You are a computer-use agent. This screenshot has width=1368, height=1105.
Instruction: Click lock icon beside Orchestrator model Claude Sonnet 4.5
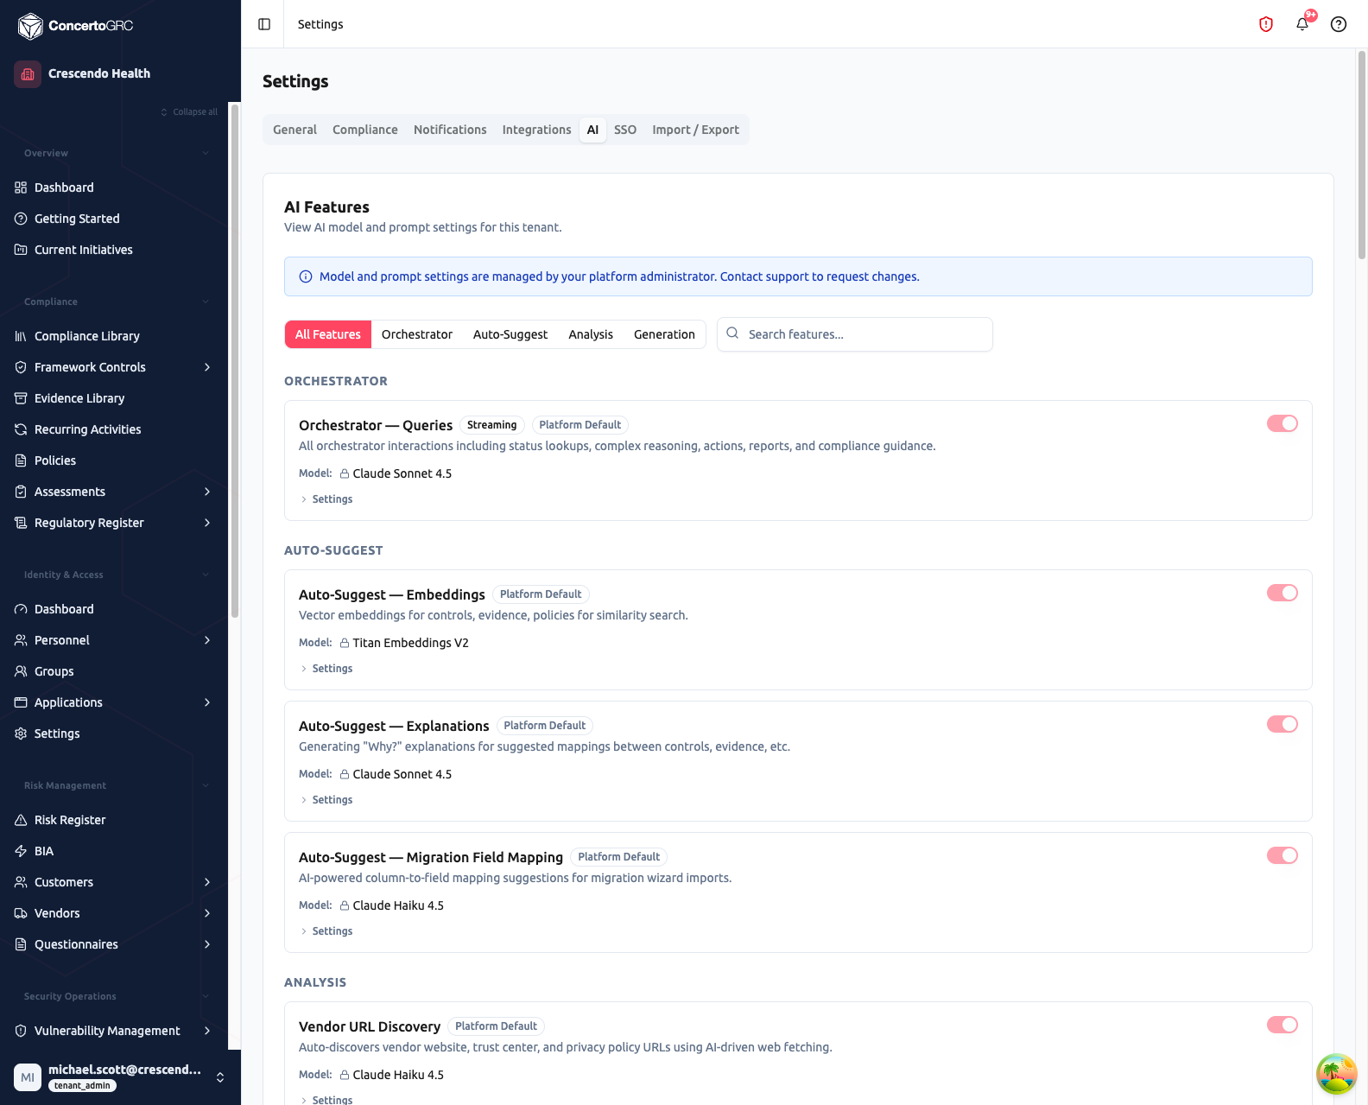[x=345, y=473]
